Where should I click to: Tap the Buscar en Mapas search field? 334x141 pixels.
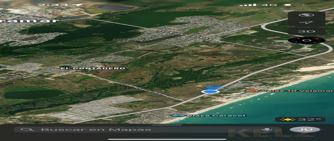point(148,130)
